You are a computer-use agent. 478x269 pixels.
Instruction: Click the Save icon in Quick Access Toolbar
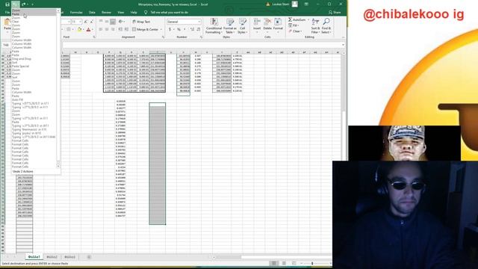point(7,4)
